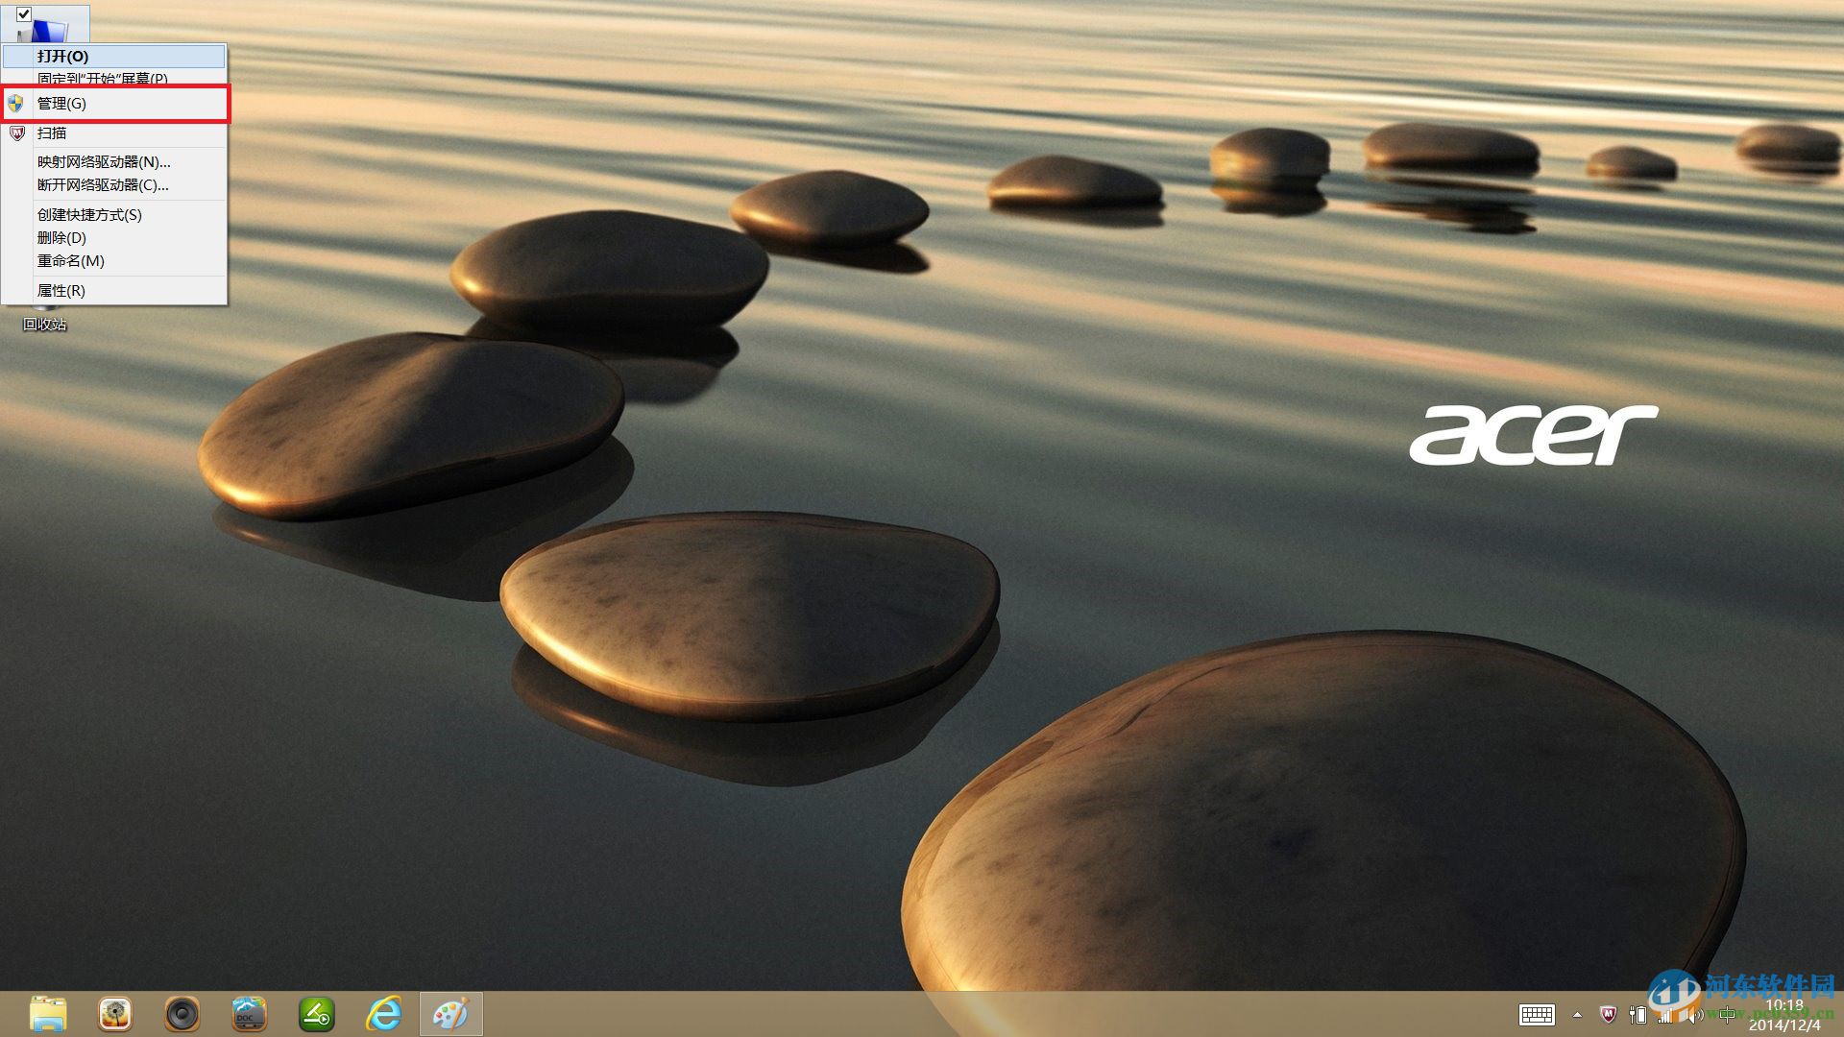This screenshot has height=1037, width=1844.
Task: Open the volume speaker tray control
Action: tap(1695, 1015)
